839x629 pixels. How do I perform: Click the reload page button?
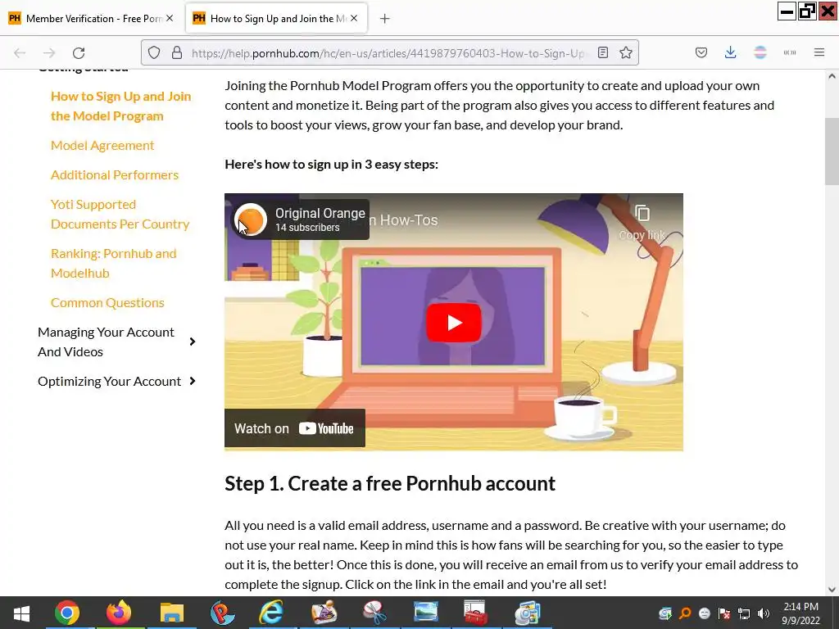79,53
